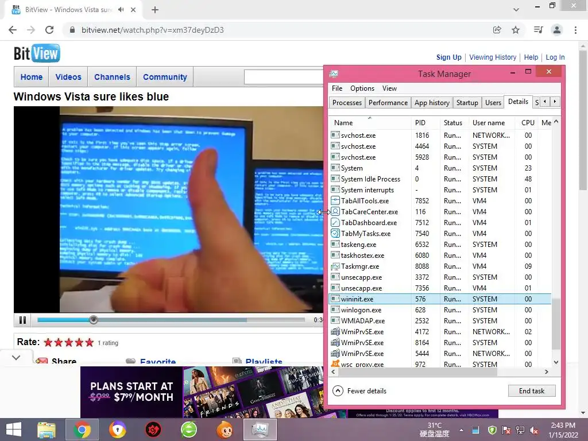
Task: Select the wsc_proxy.exe process icon
Action: click(335, 363)
